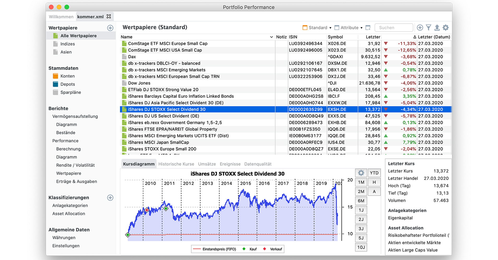Viewport: 498px width, 260px height.
Task: Sort by Letzter (Datum) column header
Action: pos(434,37)
